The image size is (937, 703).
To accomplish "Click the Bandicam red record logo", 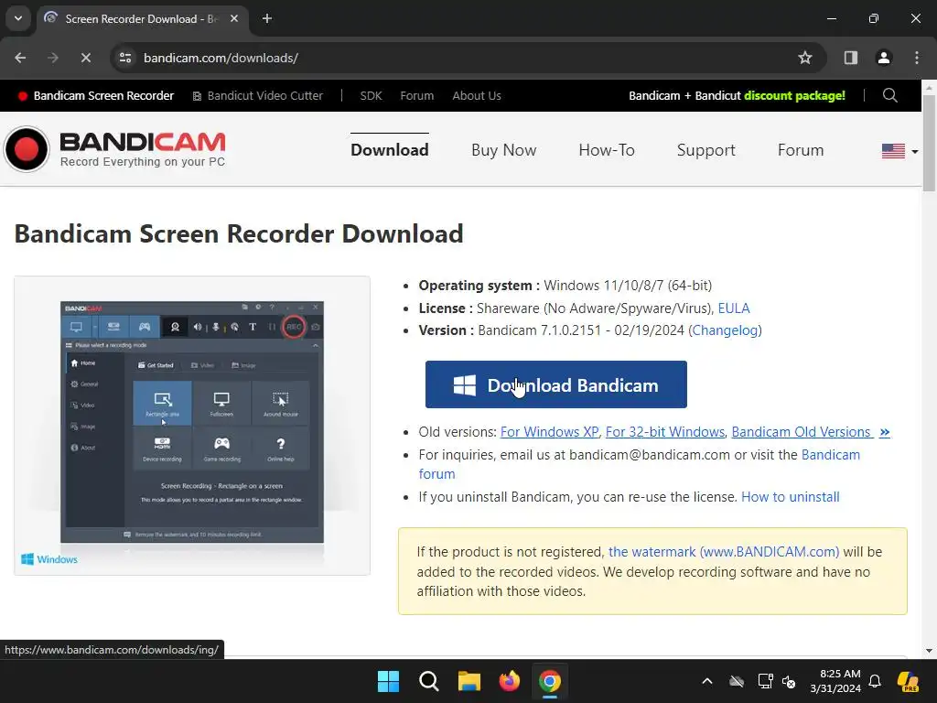I will [27, 149].
